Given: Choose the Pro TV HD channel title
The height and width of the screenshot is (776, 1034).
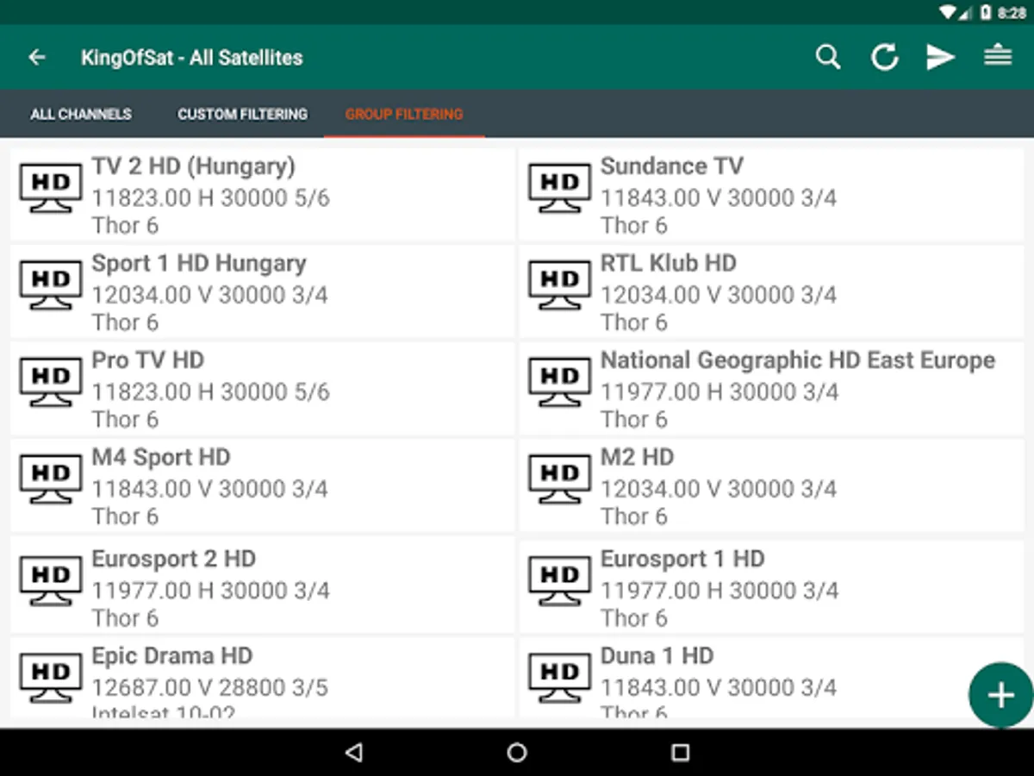Looking at the screenshot, I should pyautogui.click(x=148, y=360).
